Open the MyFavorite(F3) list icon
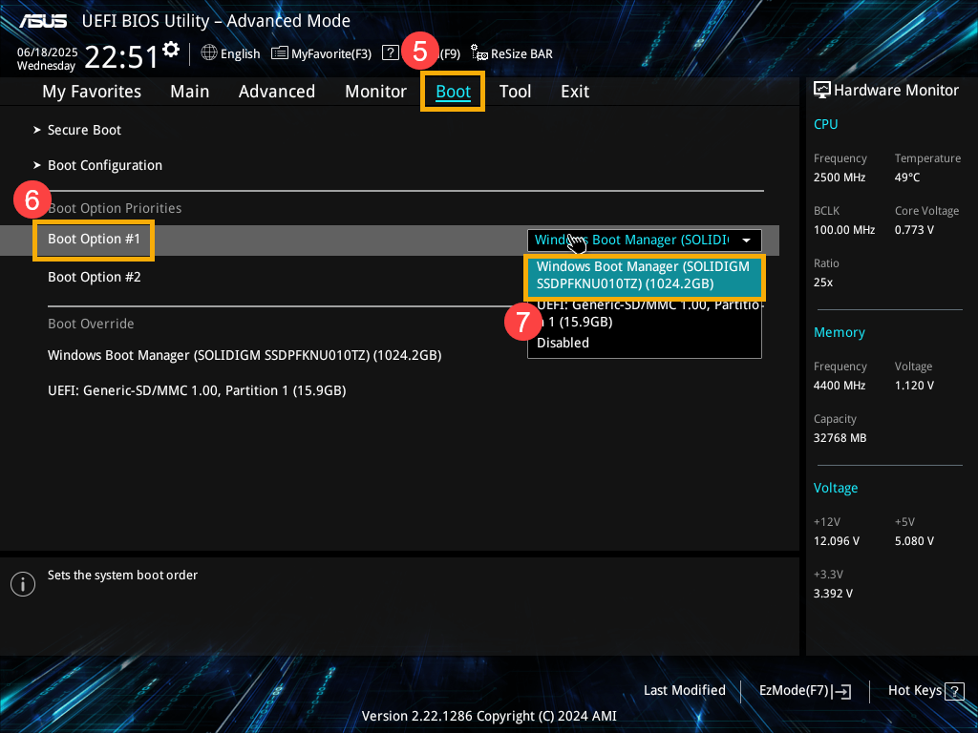The image size is (978, 733). click(x=280, y=53)
